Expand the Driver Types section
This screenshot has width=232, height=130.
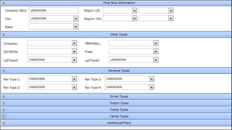(4, 96)
